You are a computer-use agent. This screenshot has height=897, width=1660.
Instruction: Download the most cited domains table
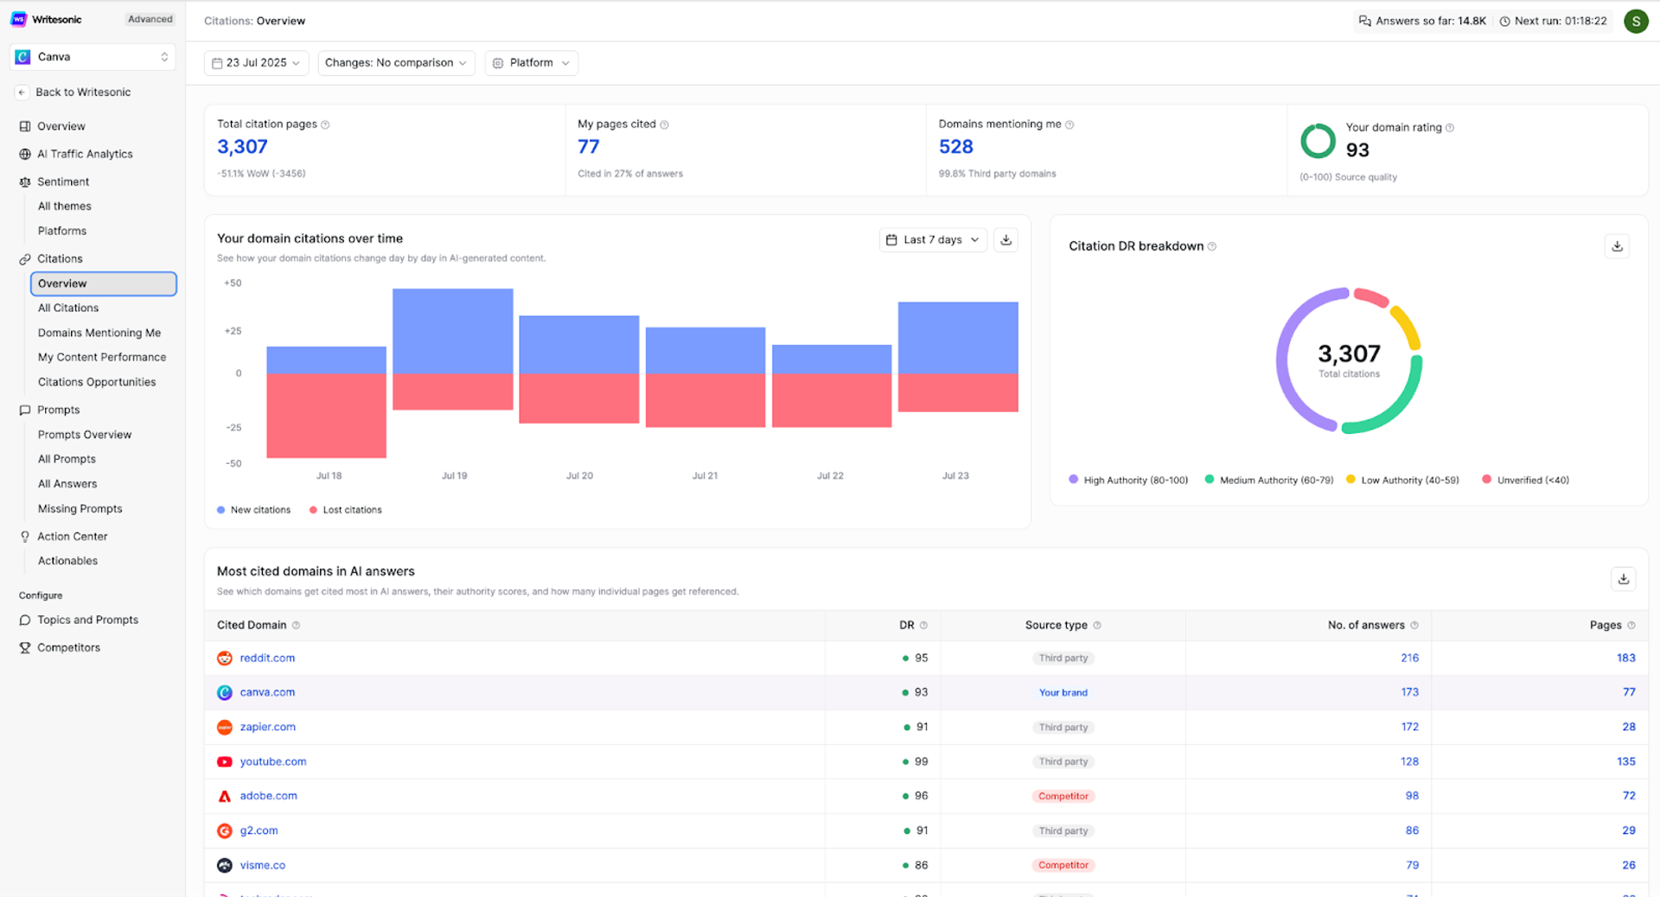1623,579
